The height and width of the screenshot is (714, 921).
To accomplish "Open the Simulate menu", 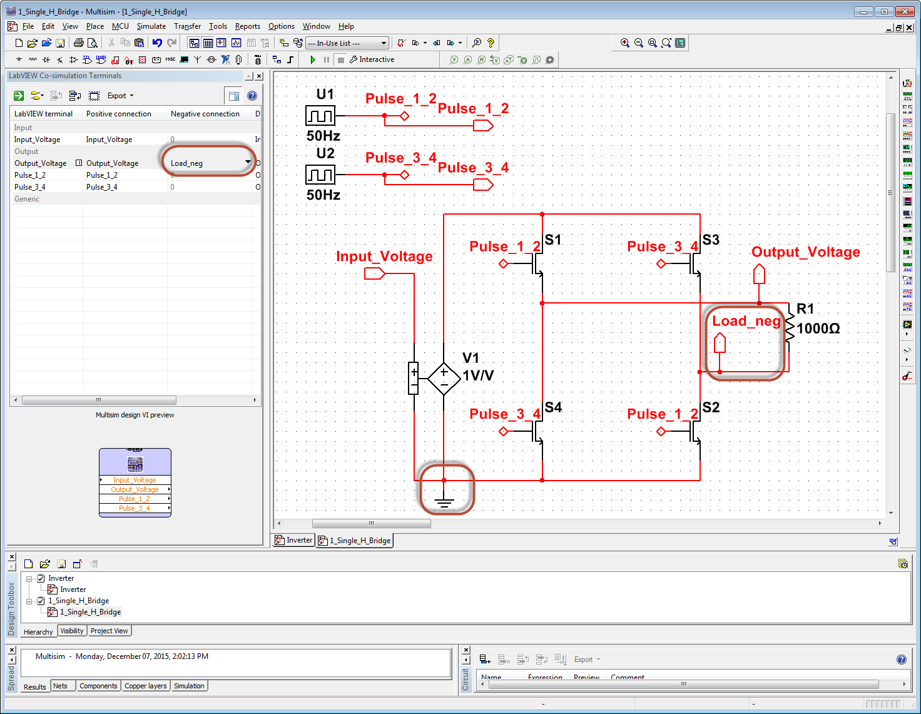I will pos(151,26).
